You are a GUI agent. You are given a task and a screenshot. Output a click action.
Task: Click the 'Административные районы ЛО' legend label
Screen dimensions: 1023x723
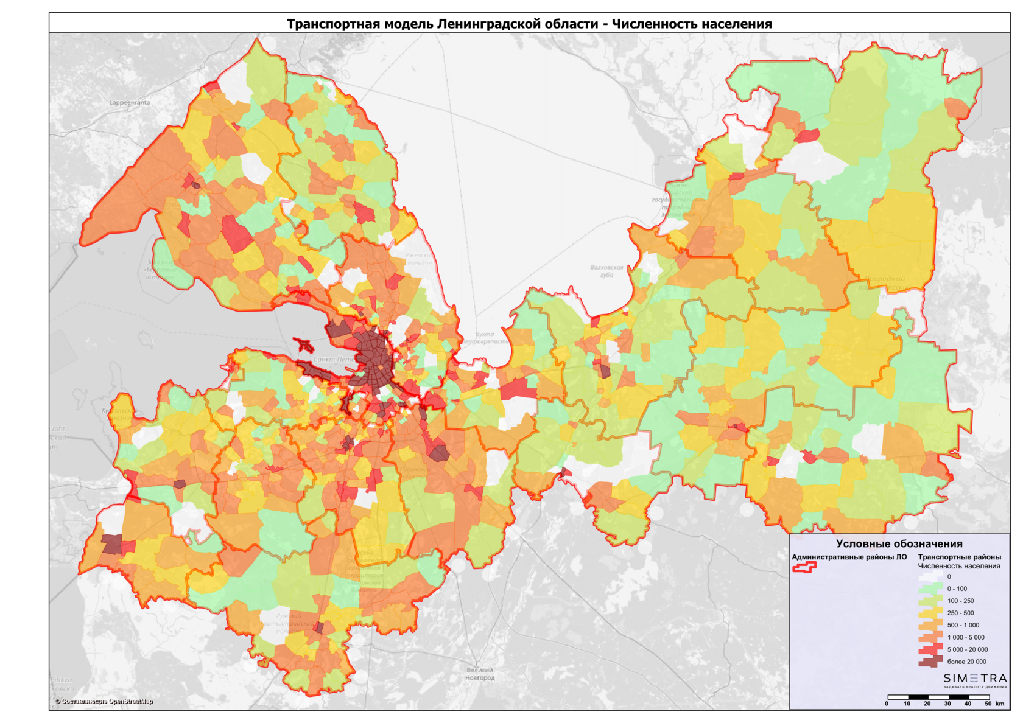point(849,557)
